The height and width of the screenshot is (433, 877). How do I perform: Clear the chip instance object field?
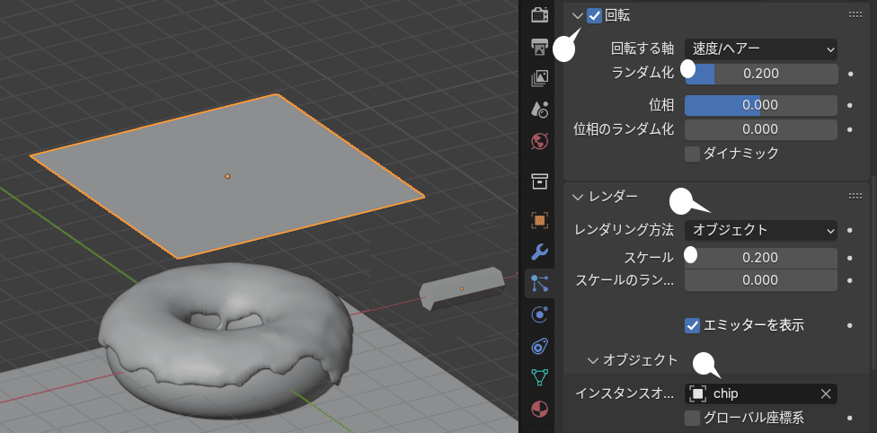pos(826,393)
